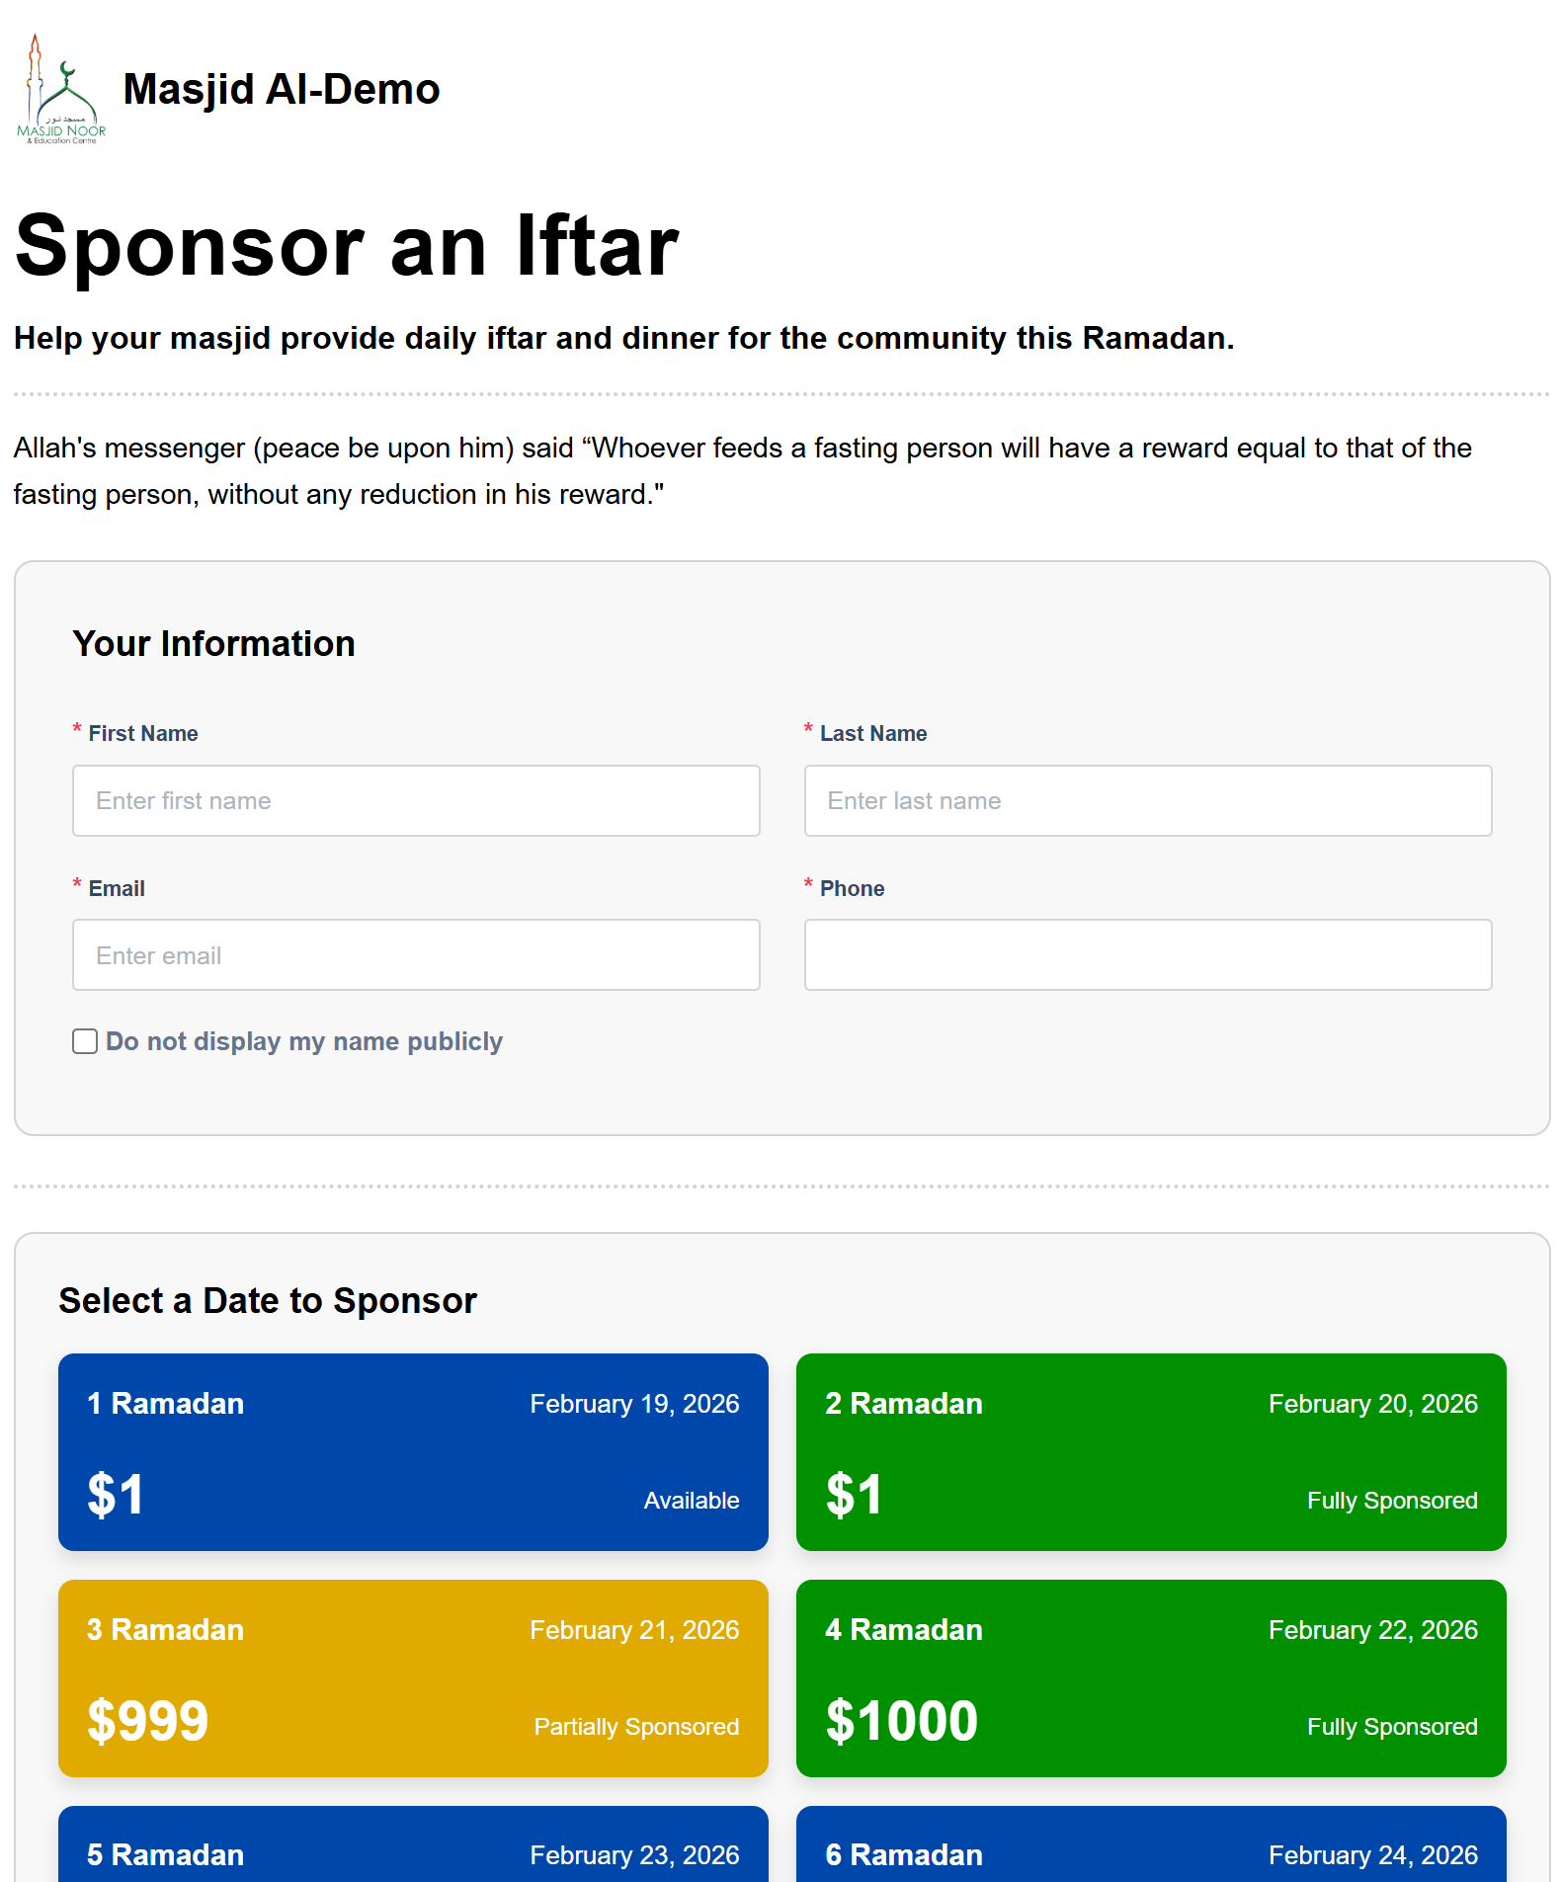Focus the Phone input field

click(1147, 955)
